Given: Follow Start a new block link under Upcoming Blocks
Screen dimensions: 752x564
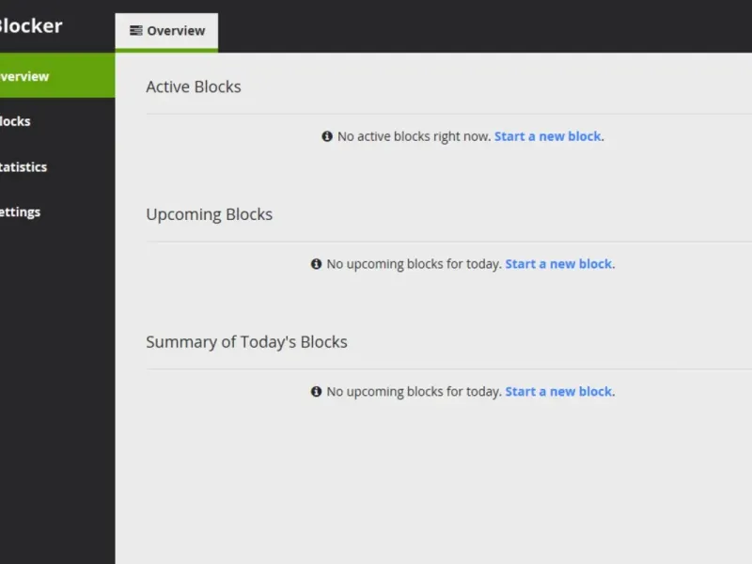Looking at the screenshot, I should pos(558,264).
